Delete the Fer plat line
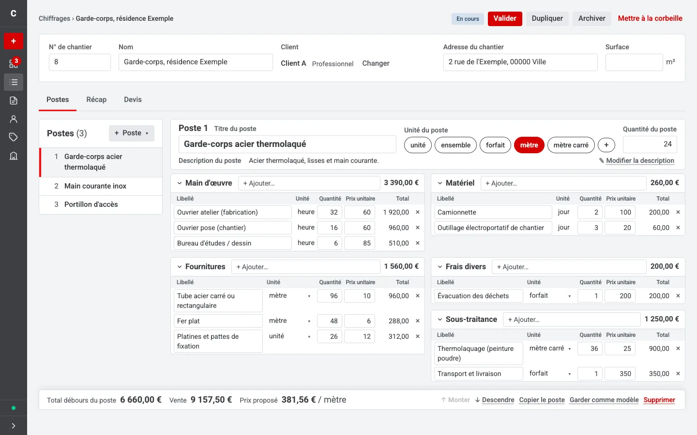This screenshot has width=697, height=435. point(418,321)
